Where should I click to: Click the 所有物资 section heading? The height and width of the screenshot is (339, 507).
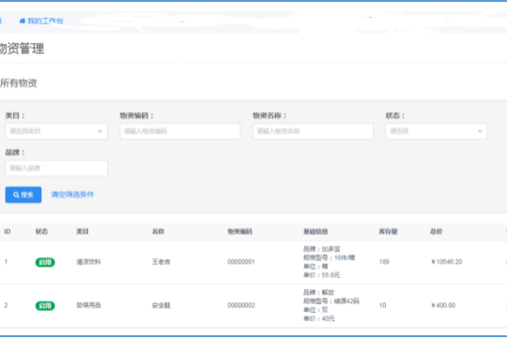(19, 83)
